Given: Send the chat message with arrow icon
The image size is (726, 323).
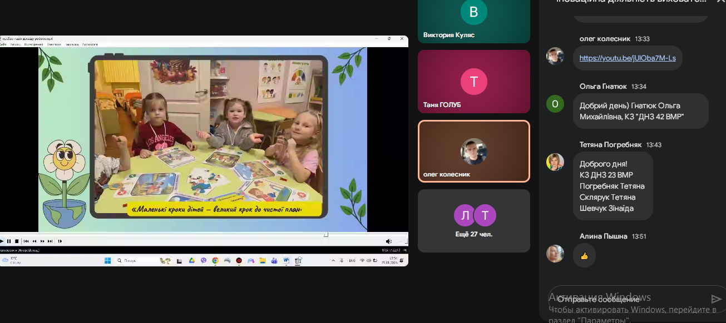Looking at the screenshot, I should (716, 300).
